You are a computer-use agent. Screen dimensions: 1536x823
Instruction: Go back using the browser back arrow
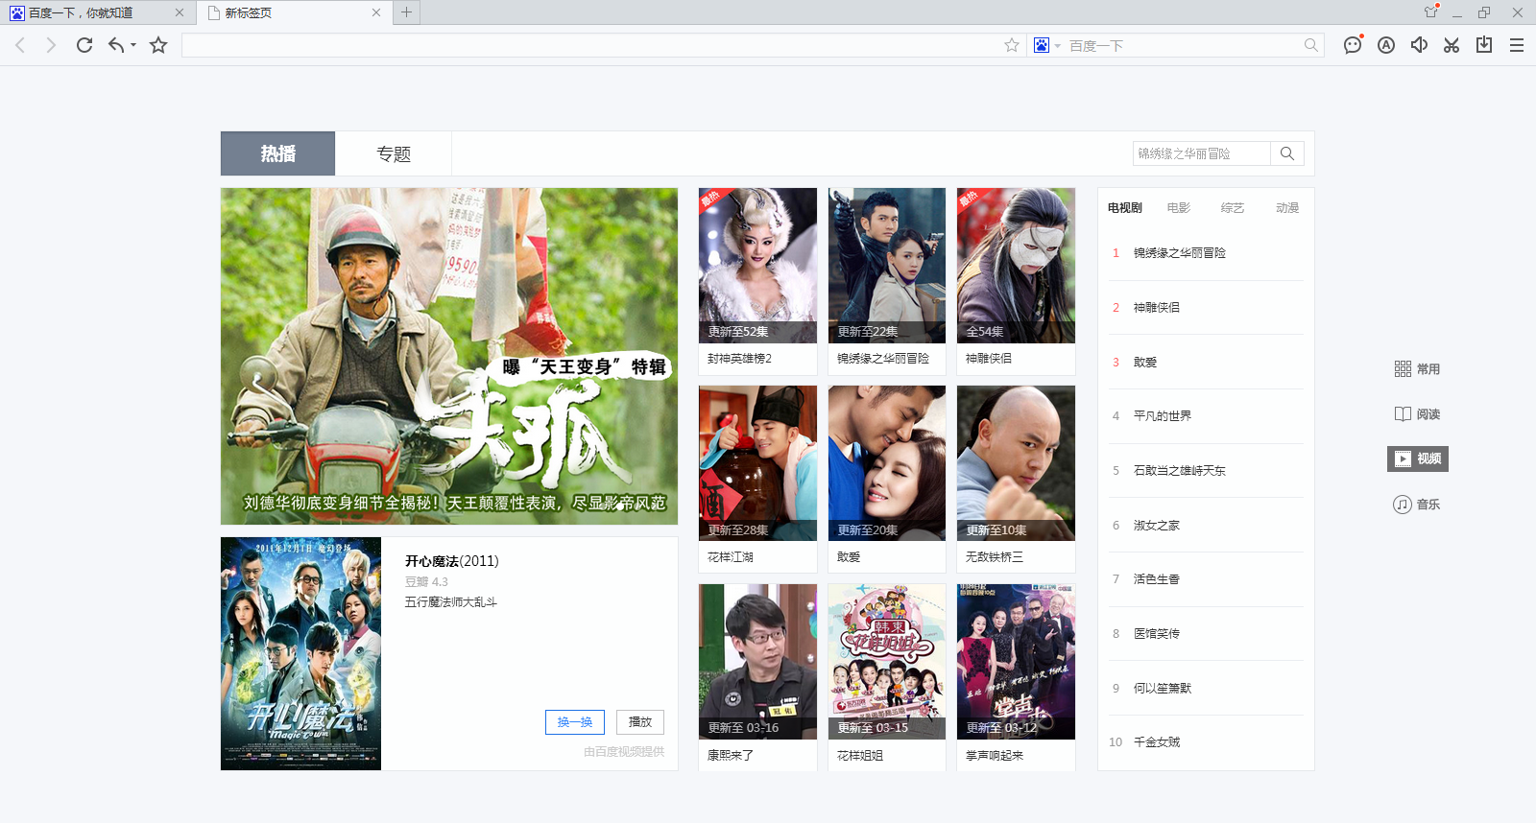[20, 45]
